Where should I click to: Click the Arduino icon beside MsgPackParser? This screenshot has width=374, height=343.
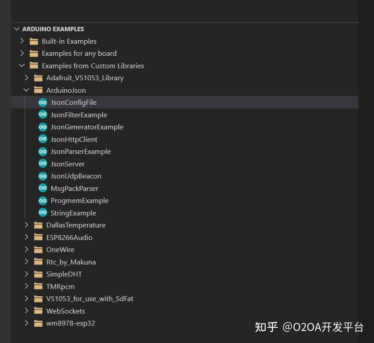coord(43,188)
